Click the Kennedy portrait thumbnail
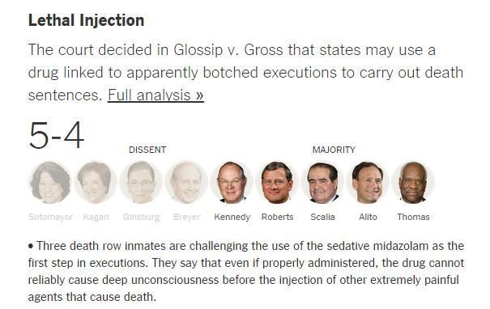490x309 pixels. click(x=232, y=183)
